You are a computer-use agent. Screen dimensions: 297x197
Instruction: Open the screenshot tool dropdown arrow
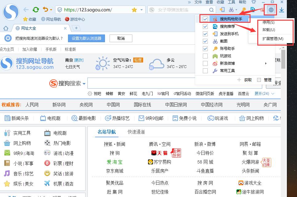click(x=236, y=10)
